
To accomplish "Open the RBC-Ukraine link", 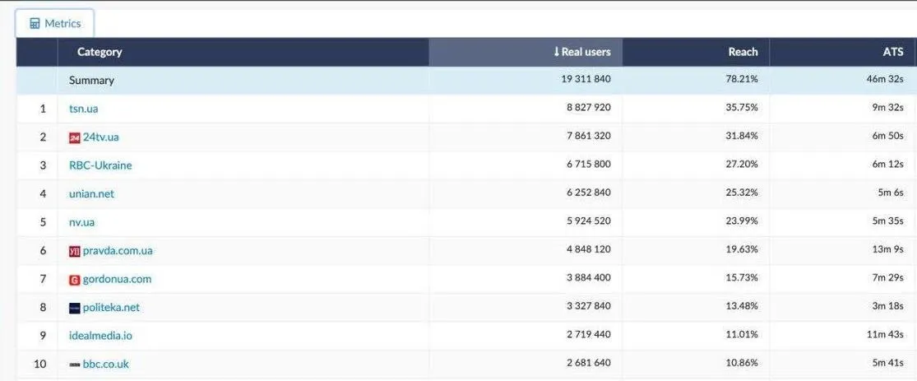I will 100,165.
